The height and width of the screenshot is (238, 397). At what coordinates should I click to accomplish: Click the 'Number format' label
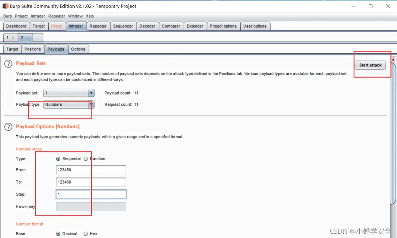pos(29,224)
